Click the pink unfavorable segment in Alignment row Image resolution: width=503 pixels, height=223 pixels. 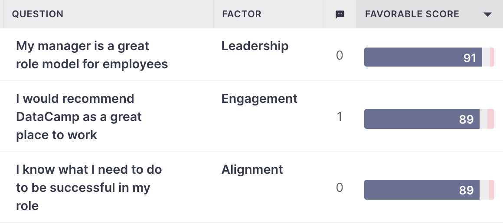coord(492,190)
